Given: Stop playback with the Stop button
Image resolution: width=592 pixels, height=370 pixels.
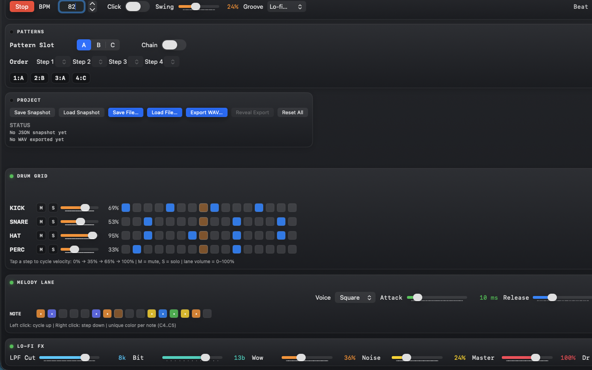Looking at the screenshot, I should click(x=22, y=6).
